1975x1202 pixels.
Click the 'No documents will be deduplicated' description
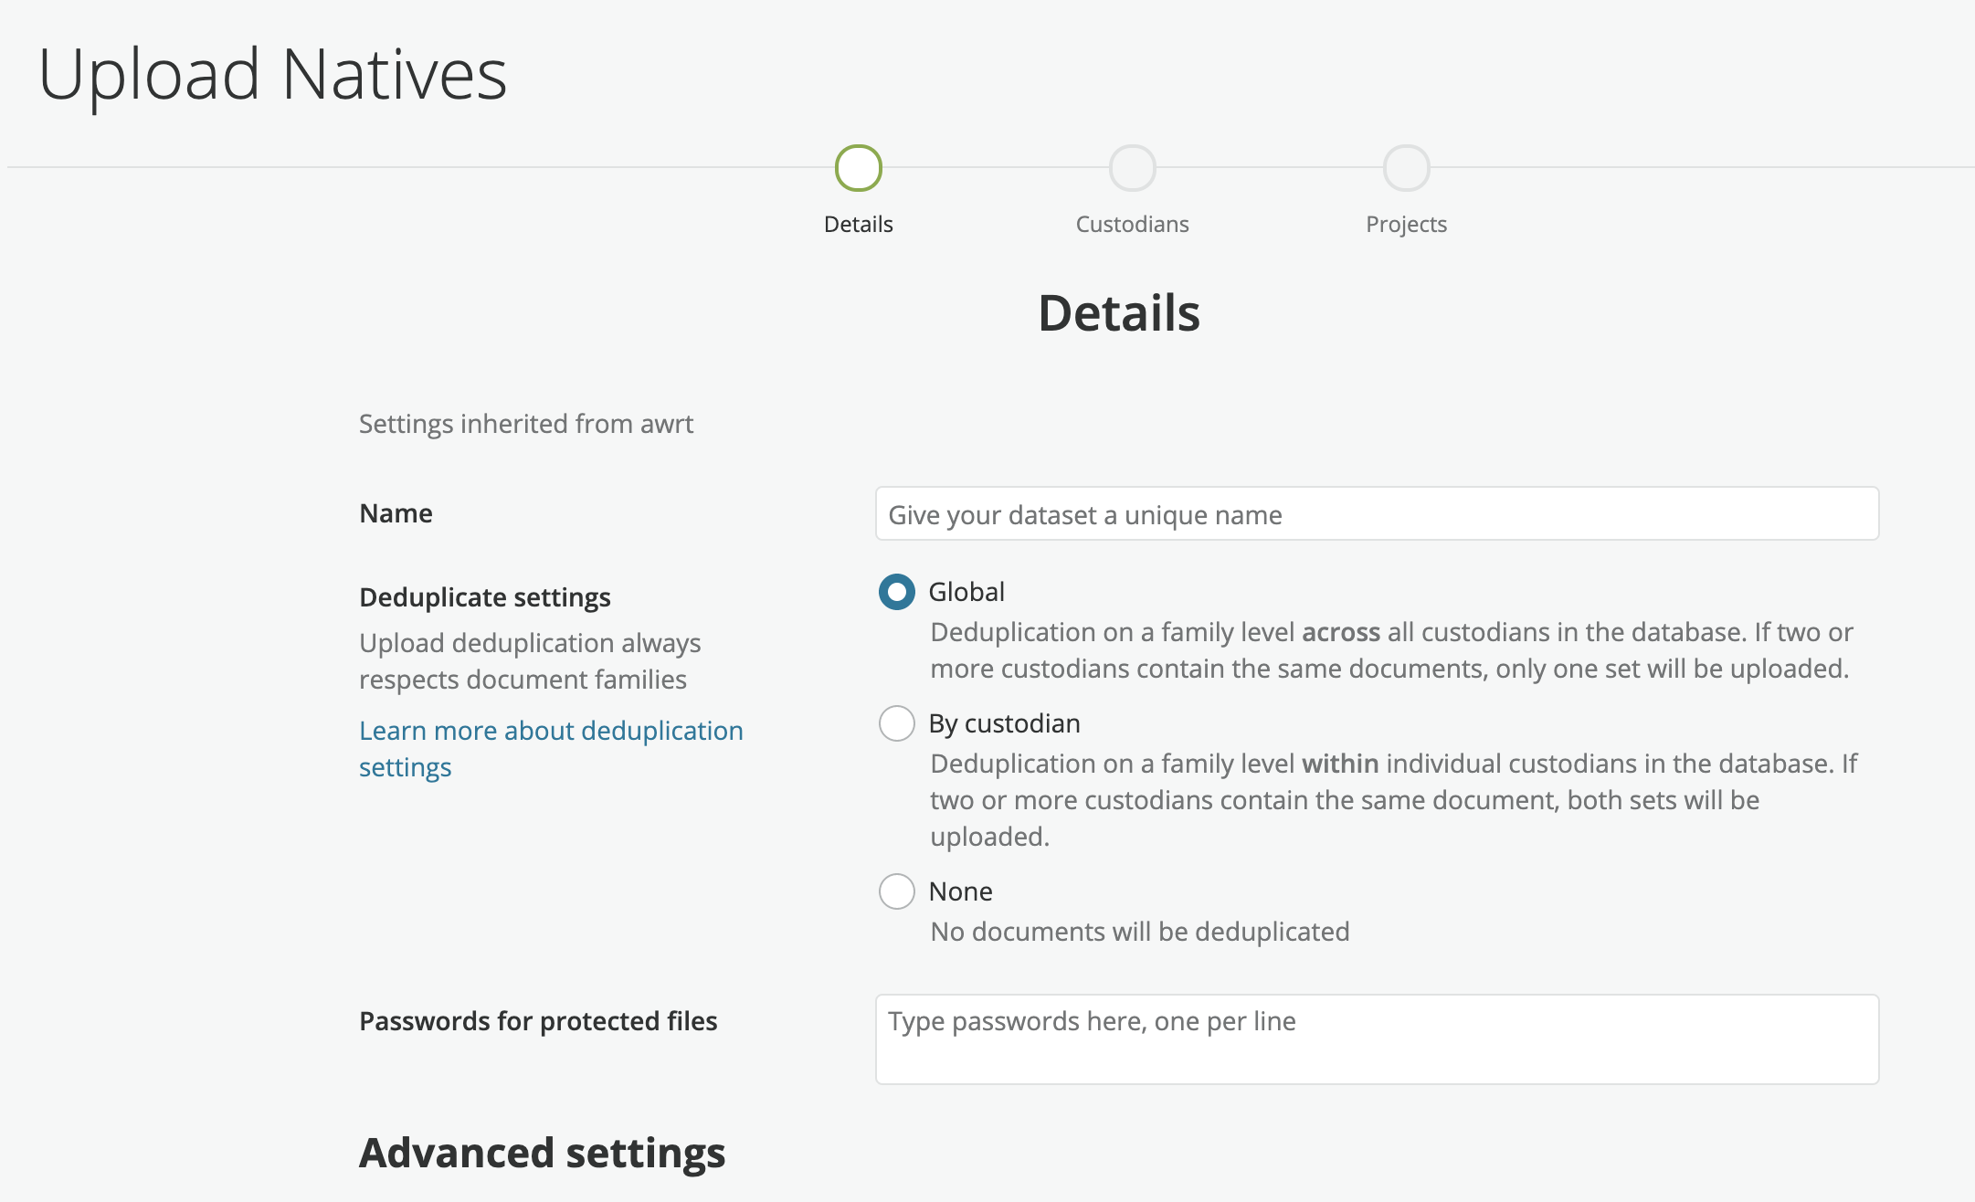(1140, 932)
